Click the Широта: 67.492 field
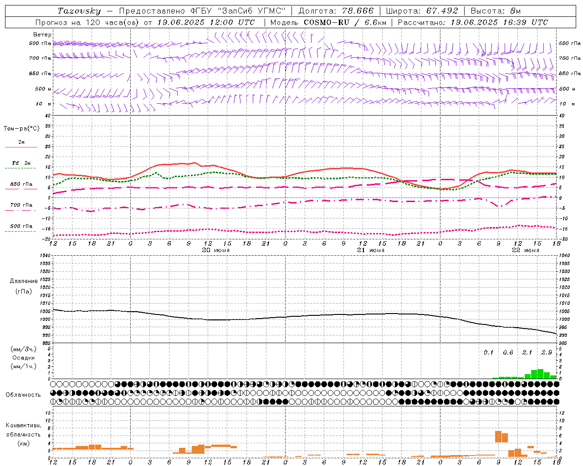 click(422, 11)
